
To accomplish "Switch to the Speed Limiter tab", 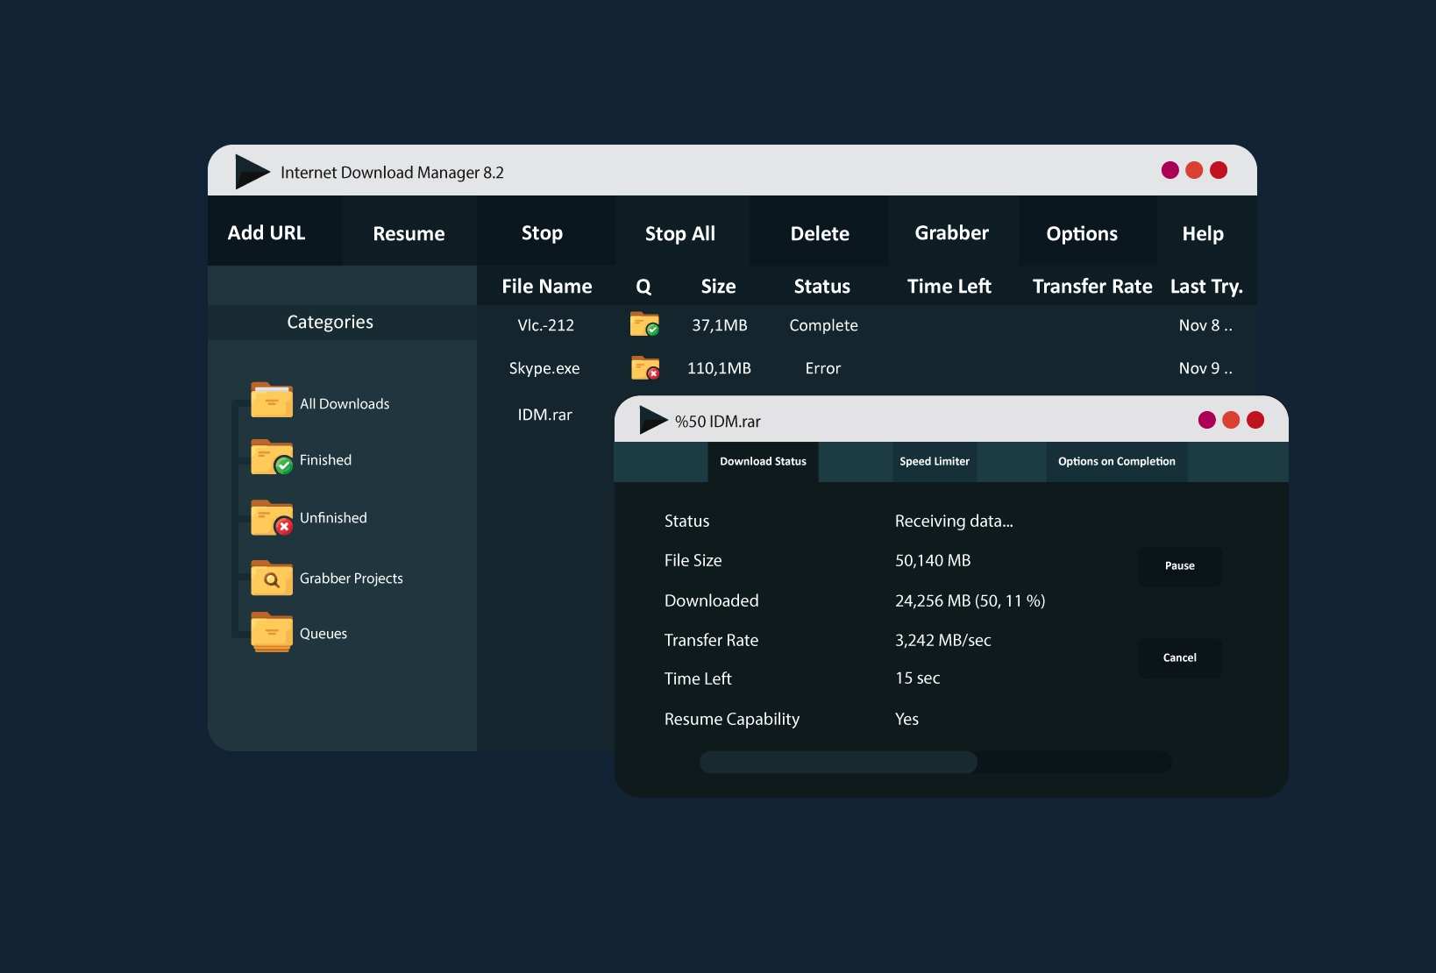I will 934,462.
